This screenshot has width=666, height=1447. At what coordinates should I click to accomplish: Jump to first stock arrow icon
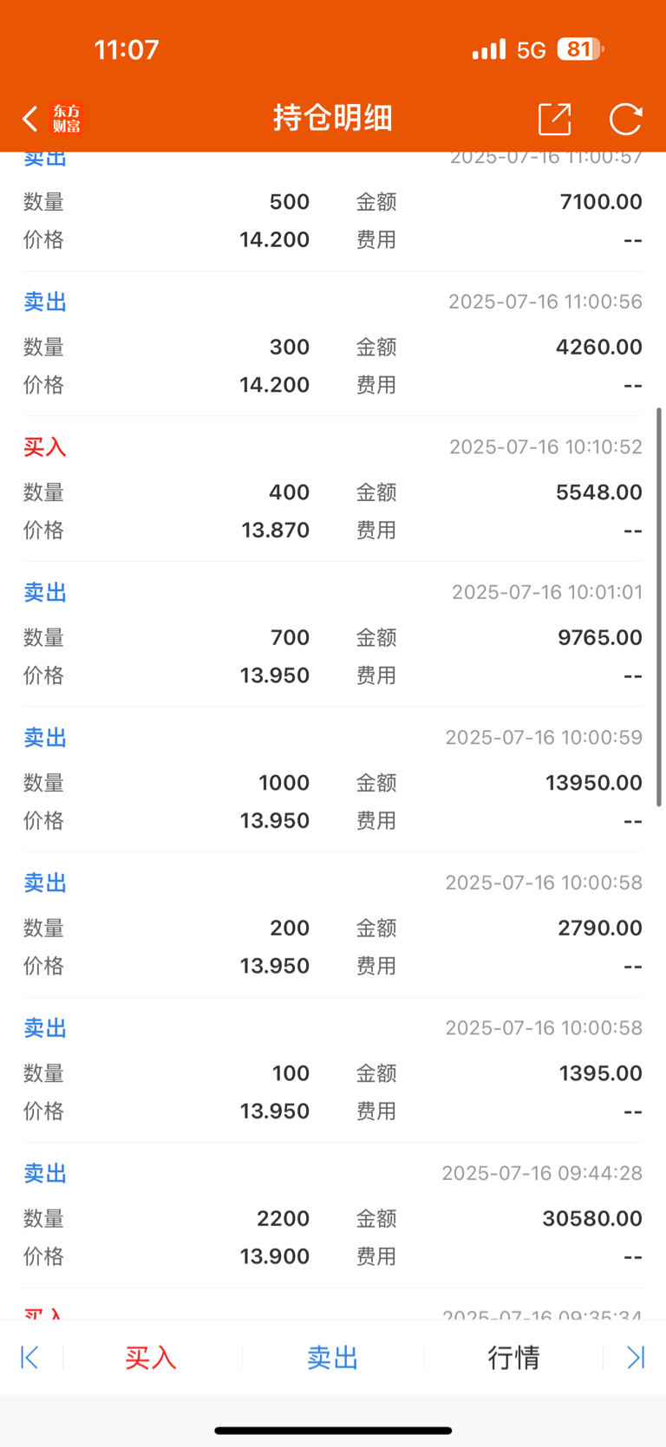point(29,1357)
